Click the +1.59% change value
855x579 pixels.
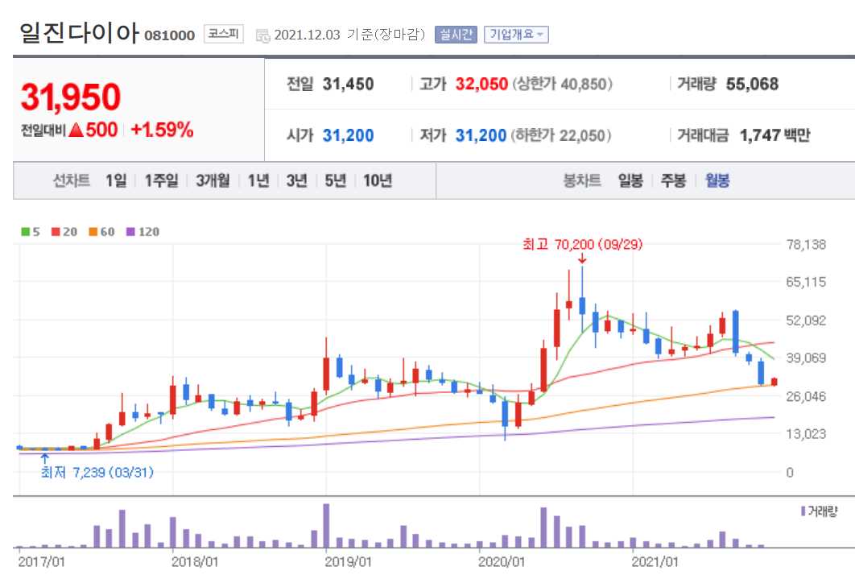click(162, 130)
